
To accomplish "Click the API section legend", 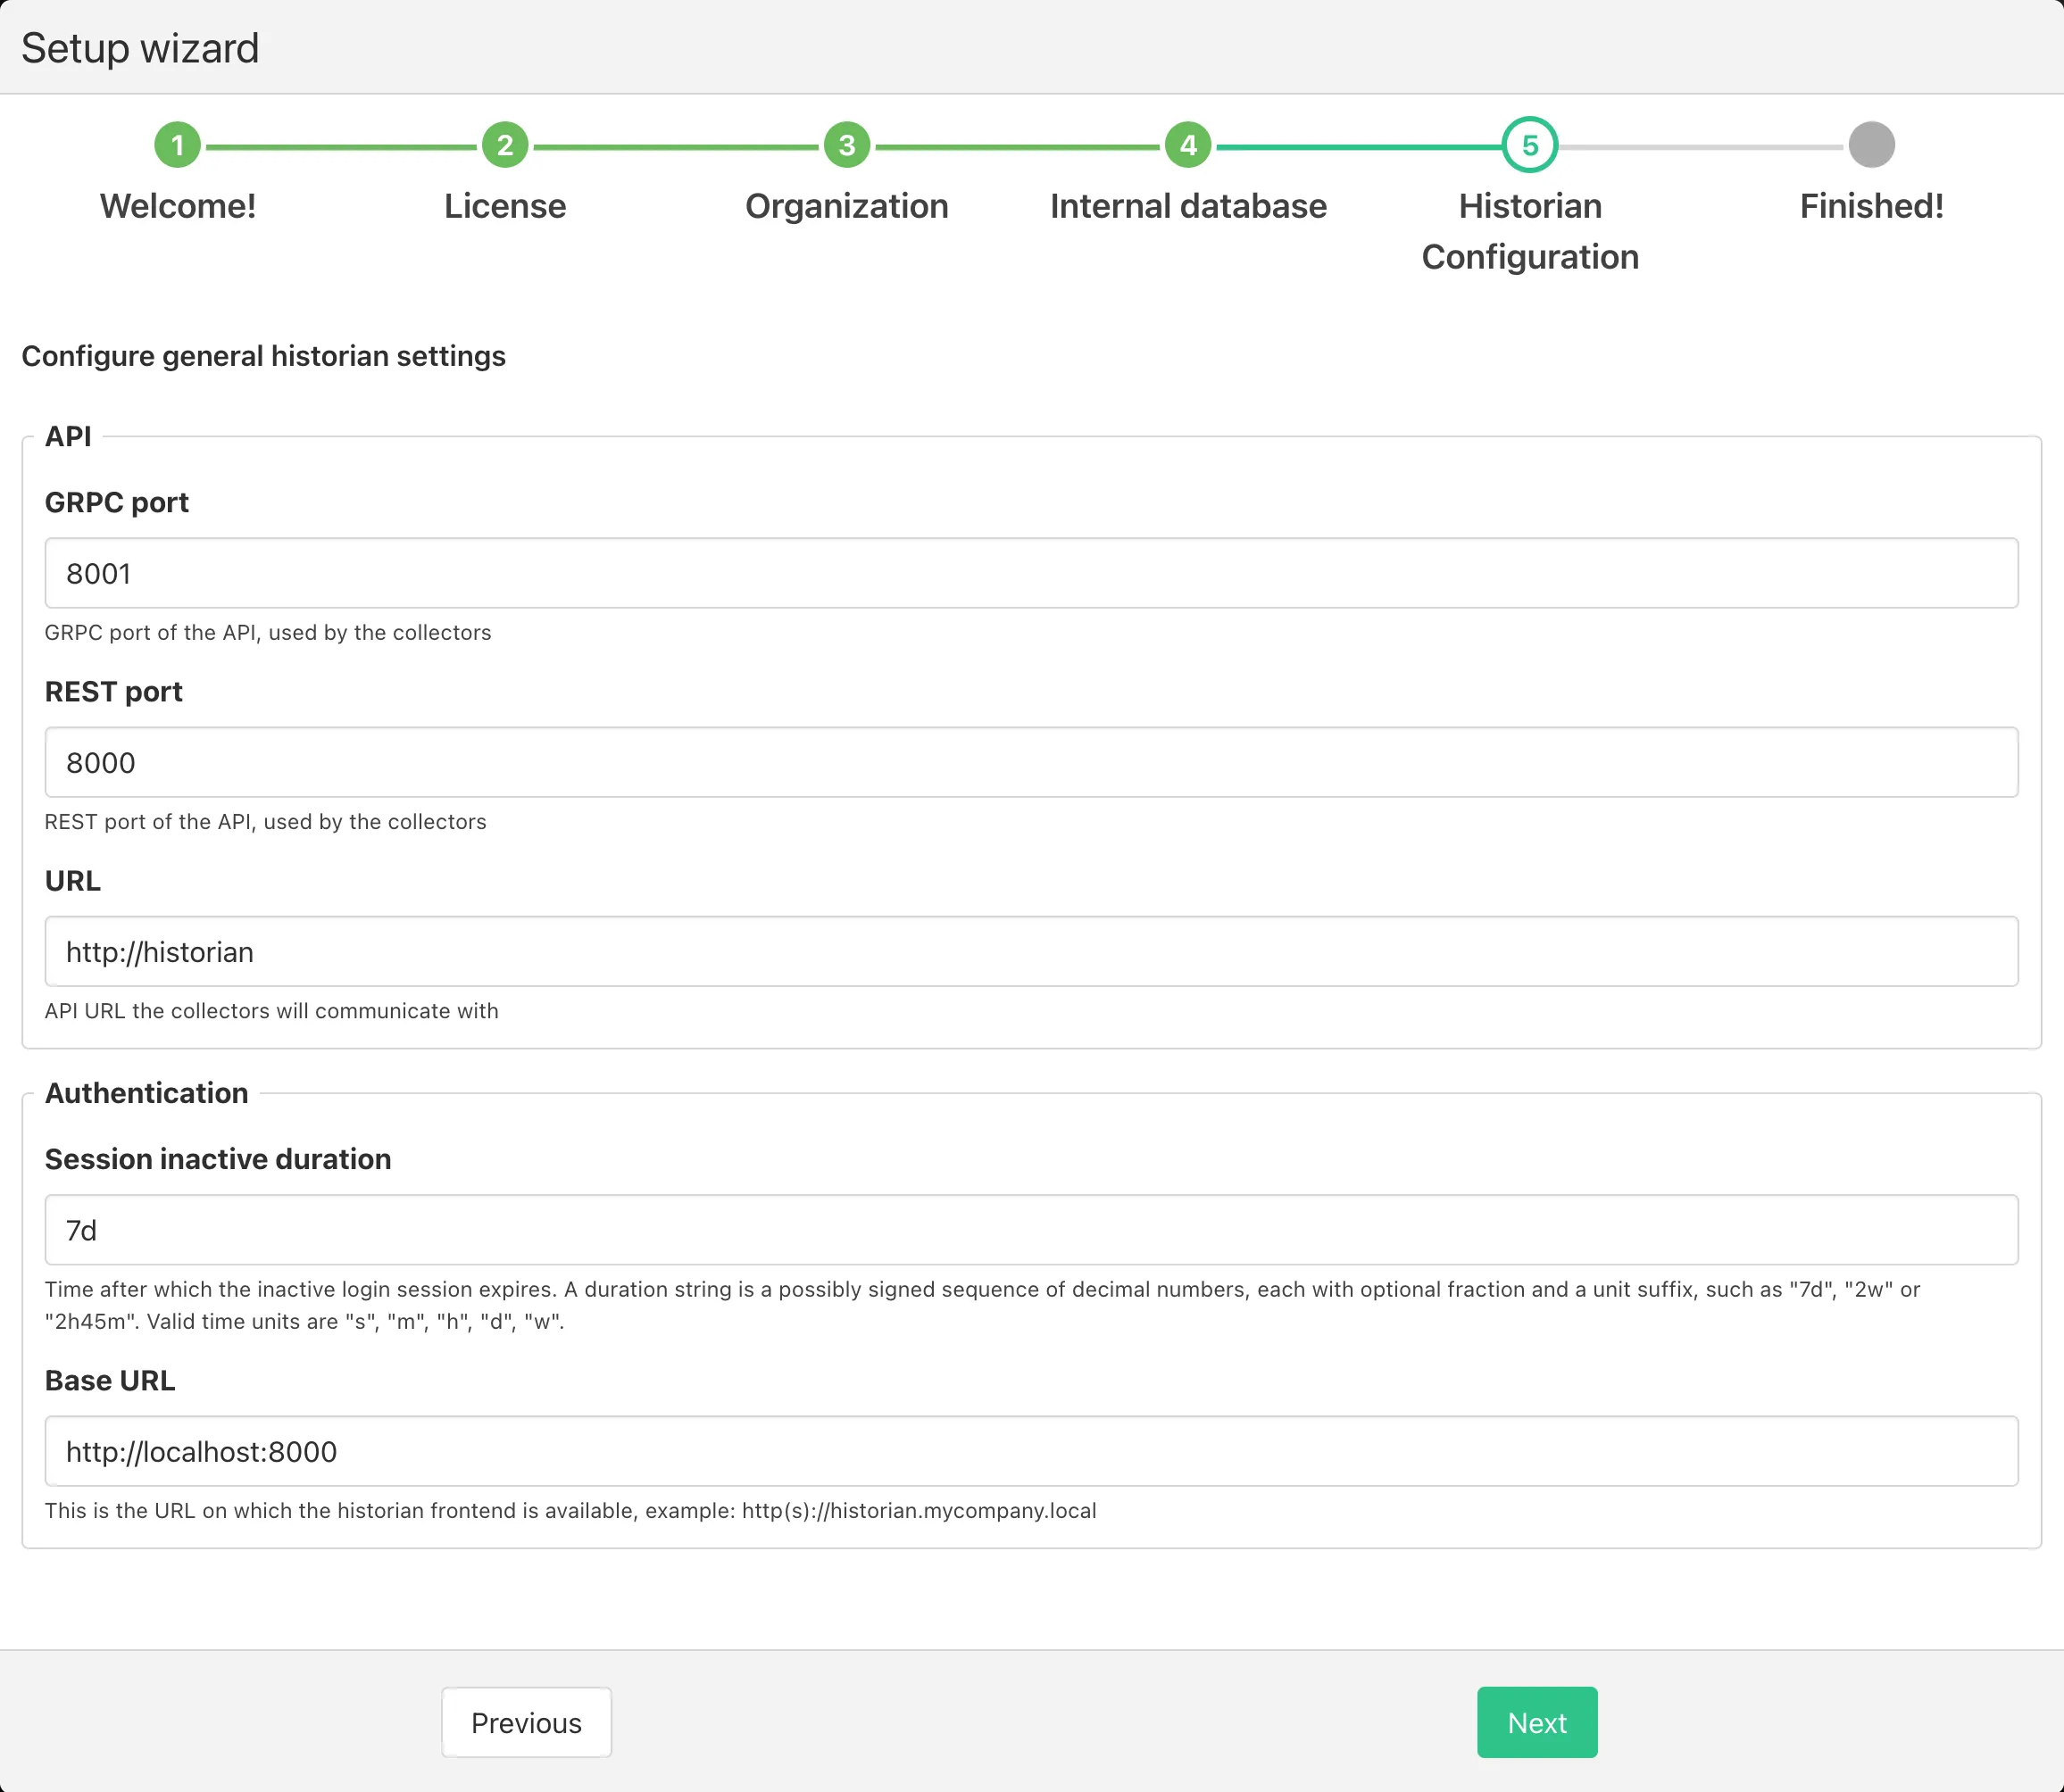I will pyautogui.click(x=68, y=436).
